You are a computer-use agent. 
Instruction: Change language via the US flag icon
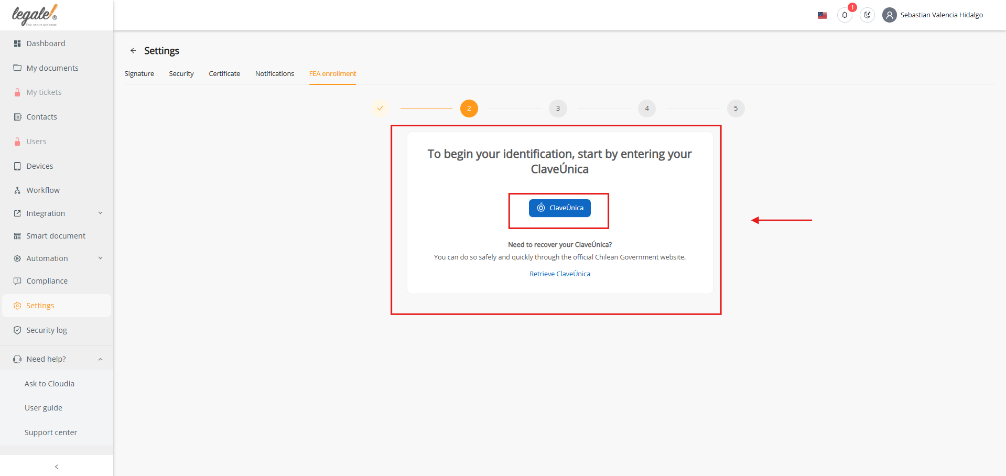822,16
